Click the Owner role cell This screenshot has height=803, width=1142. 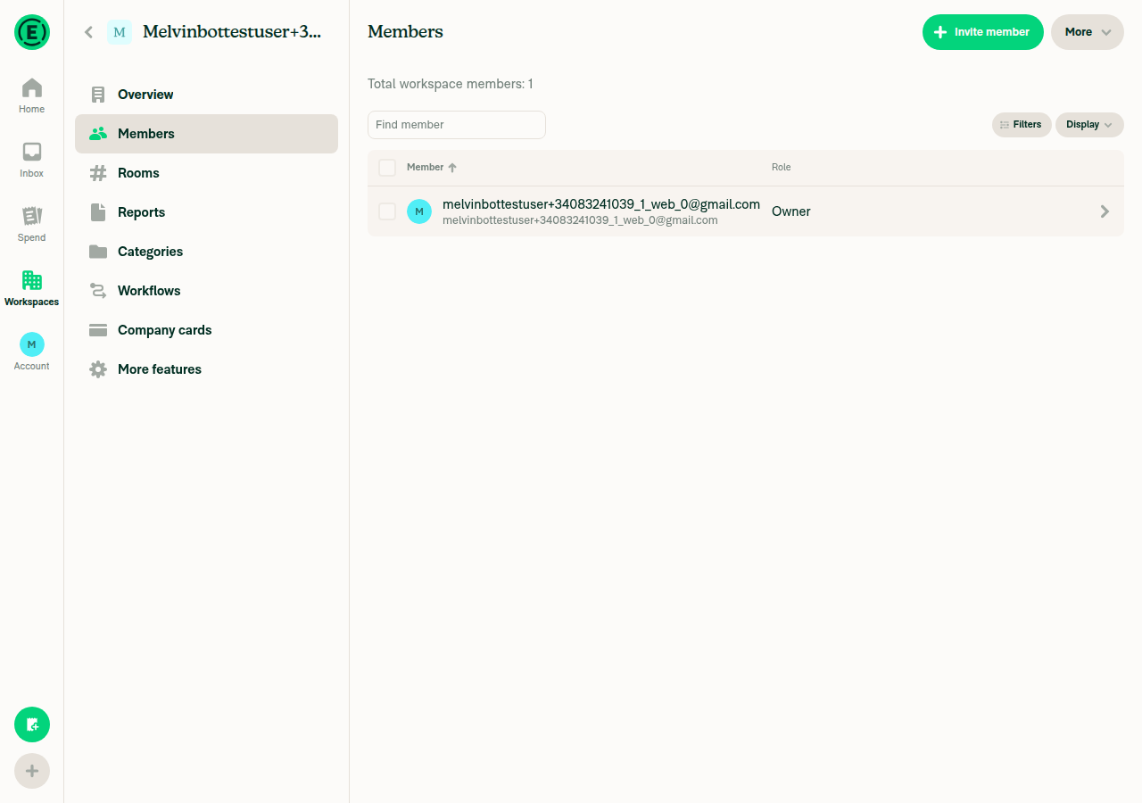791,211
